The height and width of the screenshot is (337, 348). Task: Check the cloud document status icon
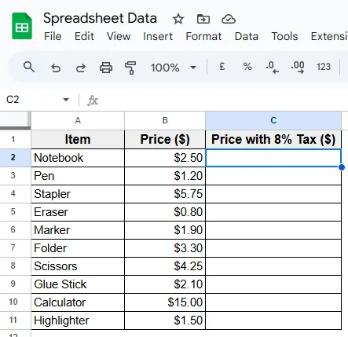(229, 19)
